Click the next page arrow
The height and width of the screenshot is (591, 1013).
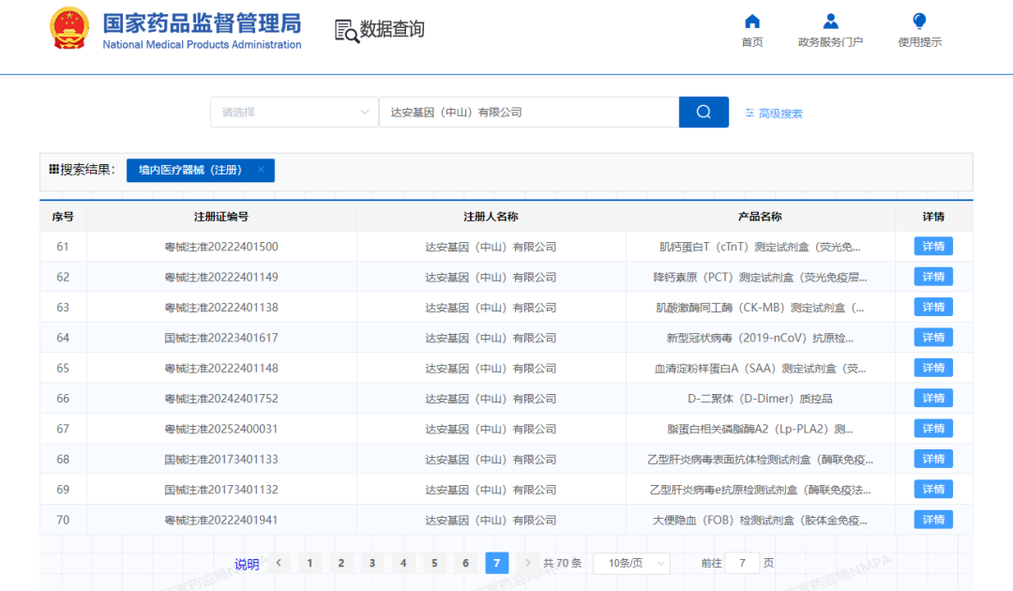(527, 563)
